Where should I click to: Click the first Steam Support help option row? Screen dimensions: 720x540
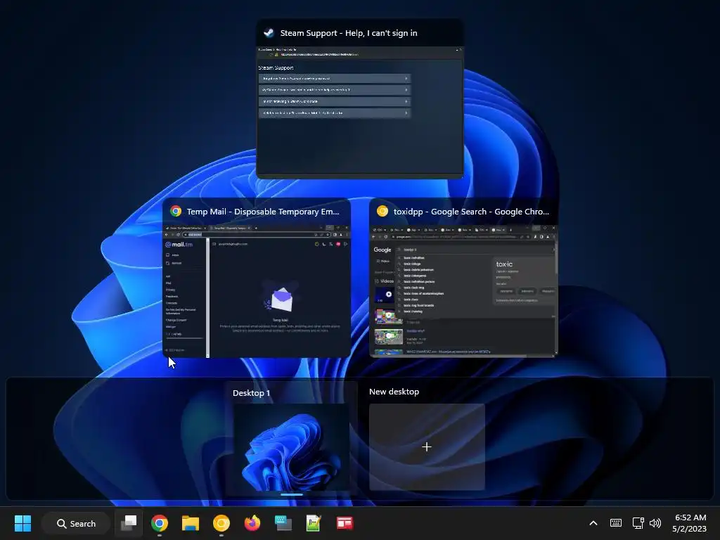334,79
